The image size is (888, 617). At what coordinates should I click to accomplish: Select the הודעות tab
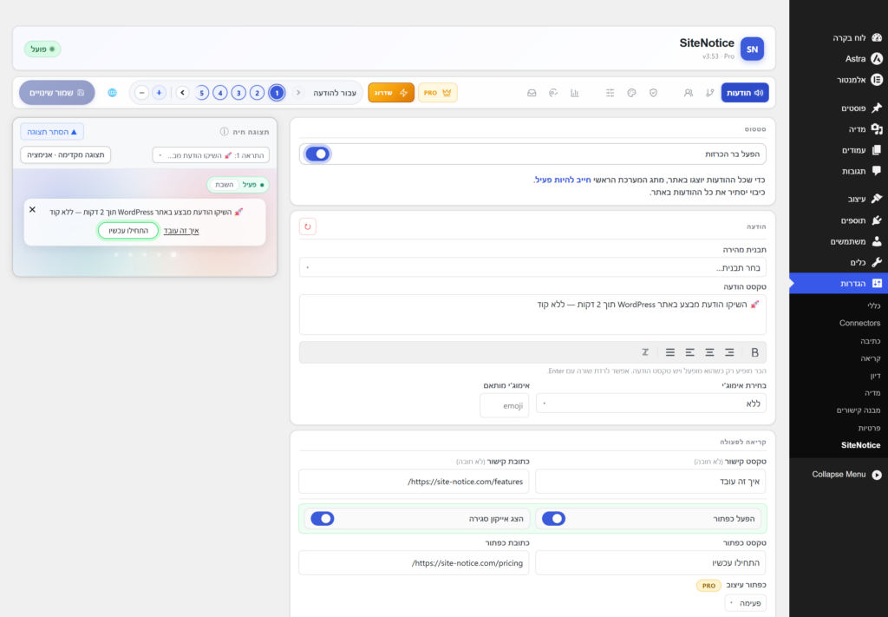745,93
